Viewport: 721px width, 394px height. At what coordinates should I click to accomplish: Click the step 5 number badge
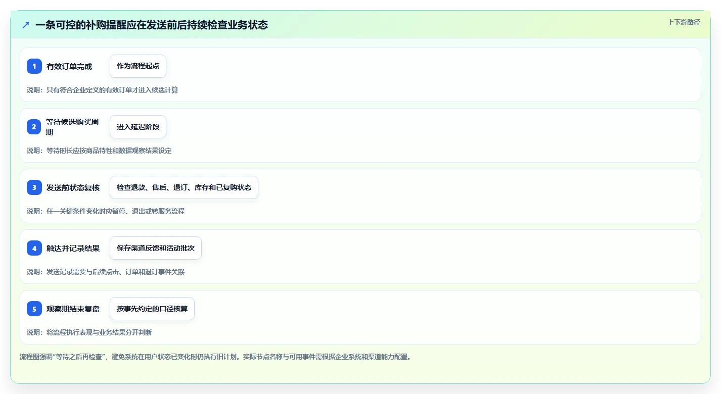pyautogui.click(x=34, y=309)
